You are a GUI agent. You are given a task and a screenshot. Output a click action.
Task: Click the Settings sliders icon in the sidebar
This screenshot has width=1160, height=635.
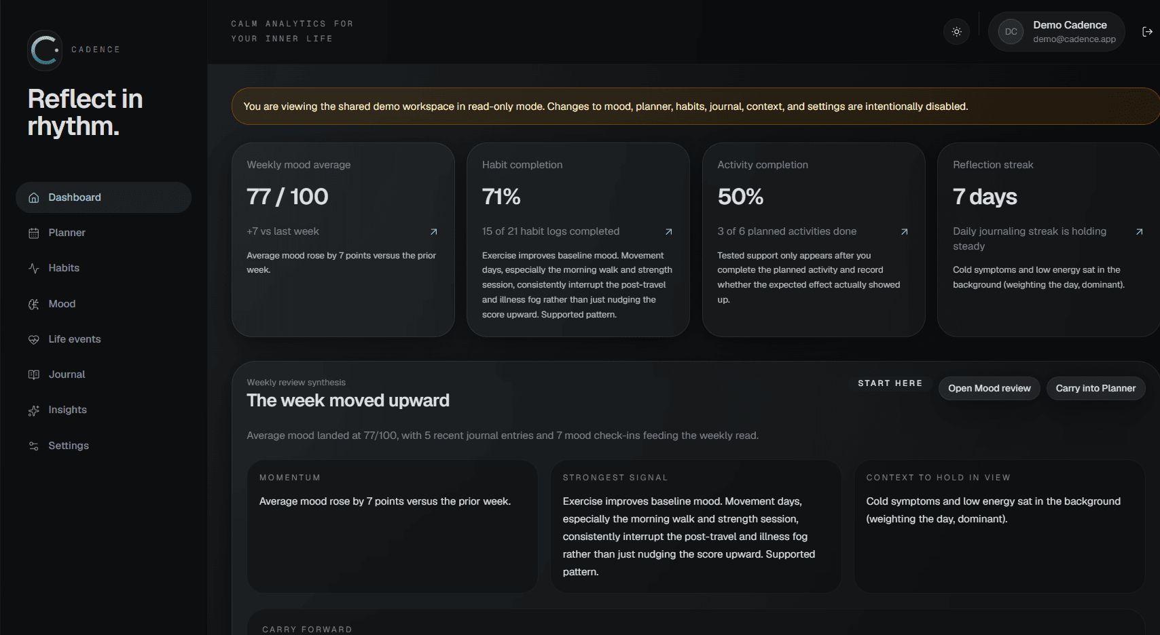click(x=34, y=446)
